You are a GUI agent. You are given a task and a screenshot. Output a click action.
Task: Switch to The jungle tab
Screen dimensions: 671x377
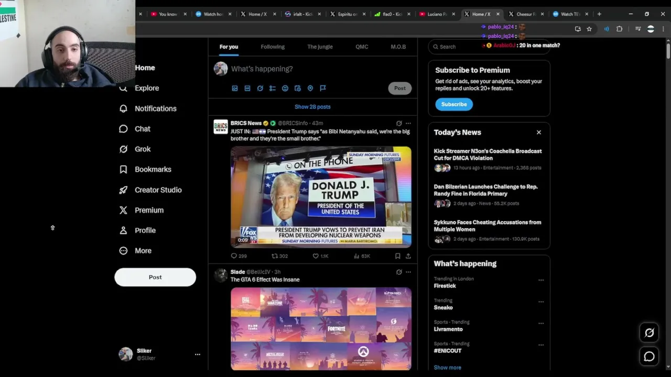point(320,47)
